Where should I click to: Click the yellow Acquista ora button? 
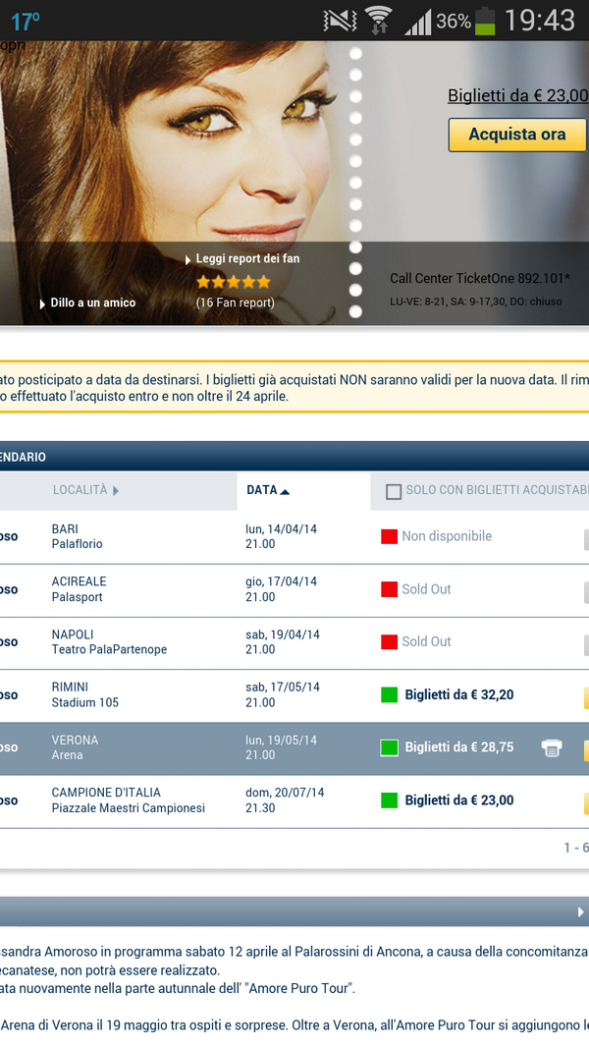click(x=517, y=135)
